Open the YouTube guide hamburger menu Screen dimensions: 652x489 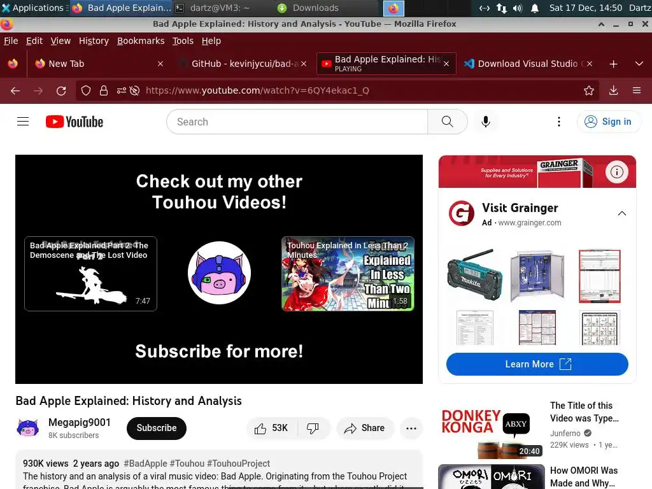(x=23, y=122)
